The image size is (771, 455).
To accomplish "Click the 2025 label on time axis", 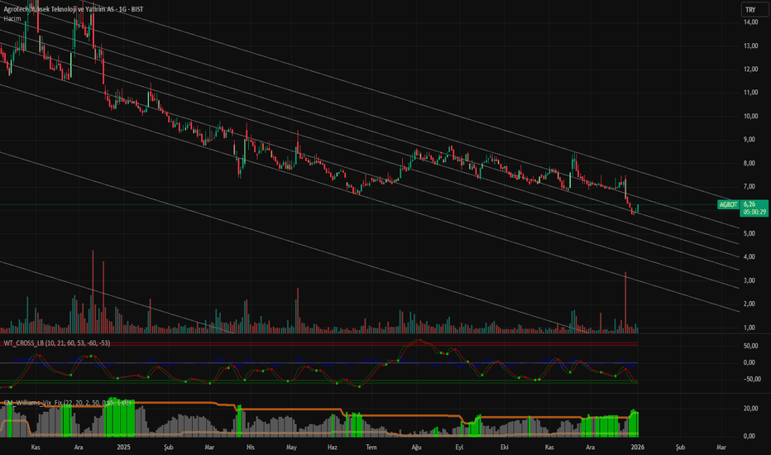I will 123,447.
